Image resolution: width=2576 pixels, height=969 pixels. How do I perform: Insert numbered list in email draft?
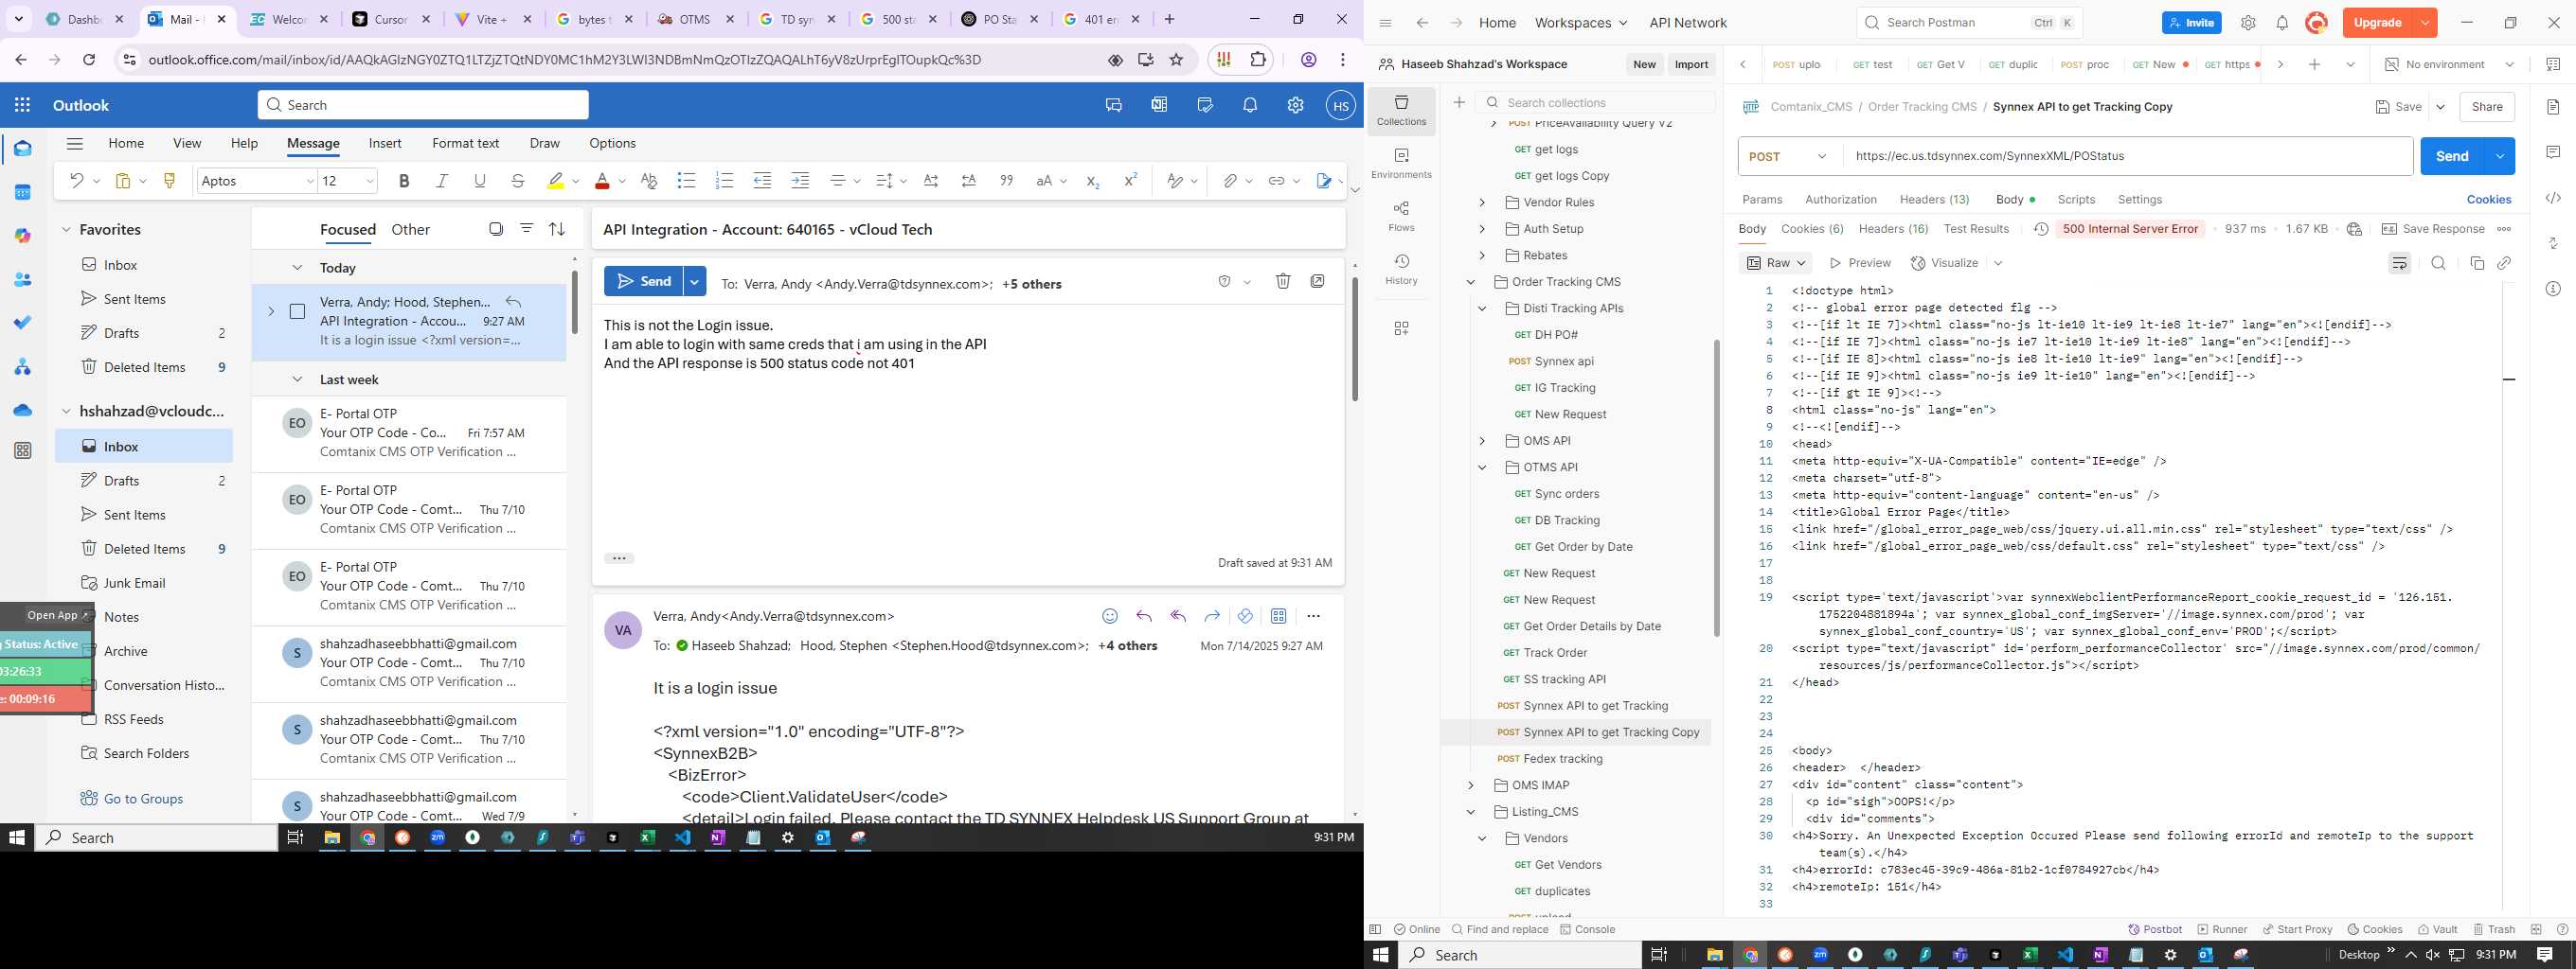point(724,181)
